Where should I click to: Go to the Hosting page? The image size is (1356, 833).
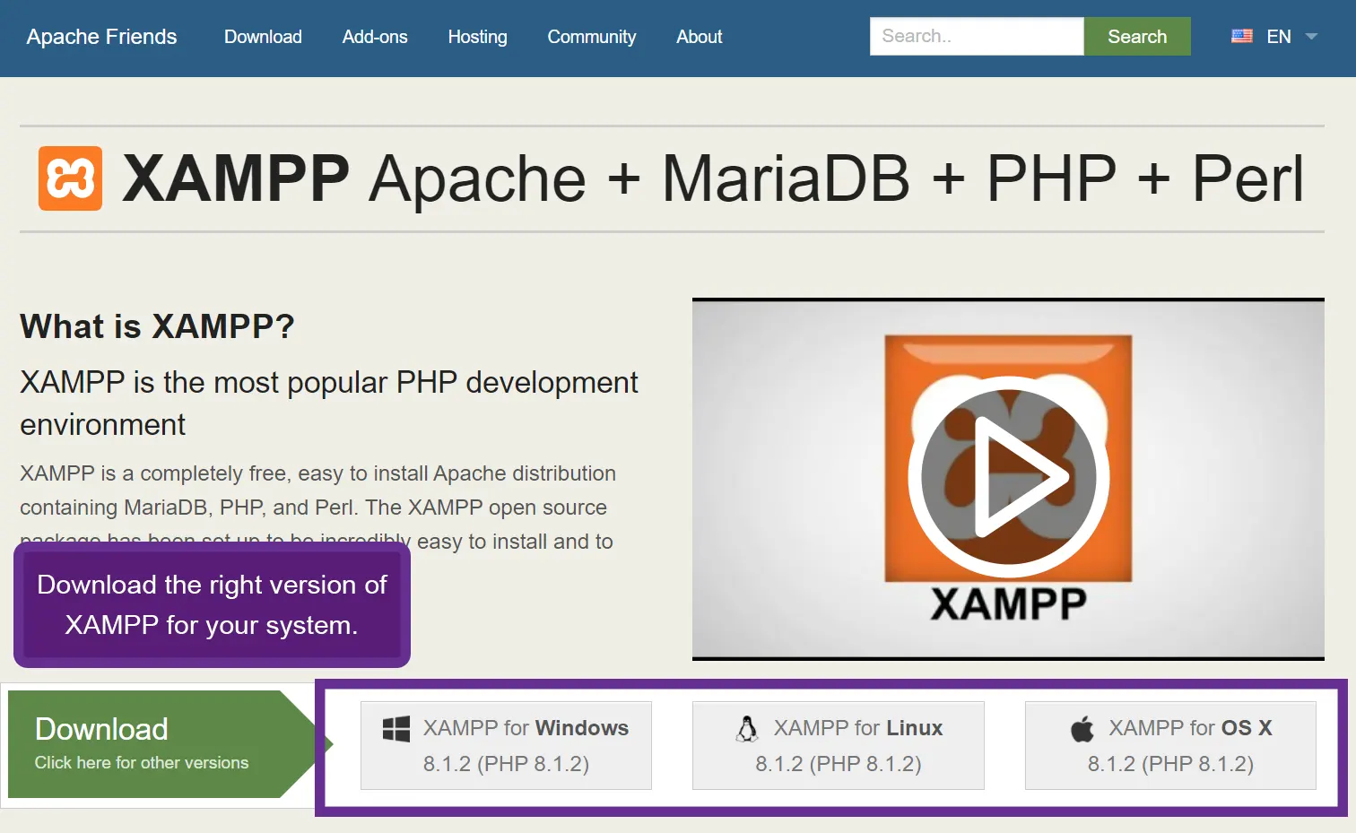(477, 37)
